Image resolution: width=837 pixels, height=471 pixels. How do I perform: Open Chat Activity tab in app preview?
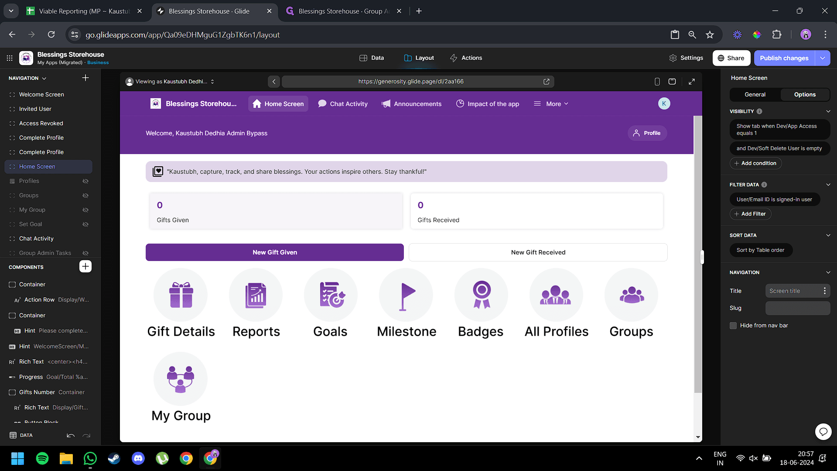click(343, 104)
